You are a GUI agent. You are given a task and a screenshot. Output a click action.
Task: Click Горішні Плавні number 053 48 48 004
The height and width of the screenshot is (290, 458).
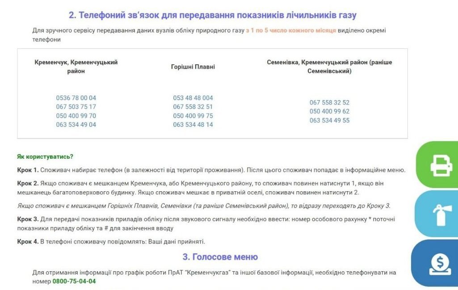(x=193, y=98)
